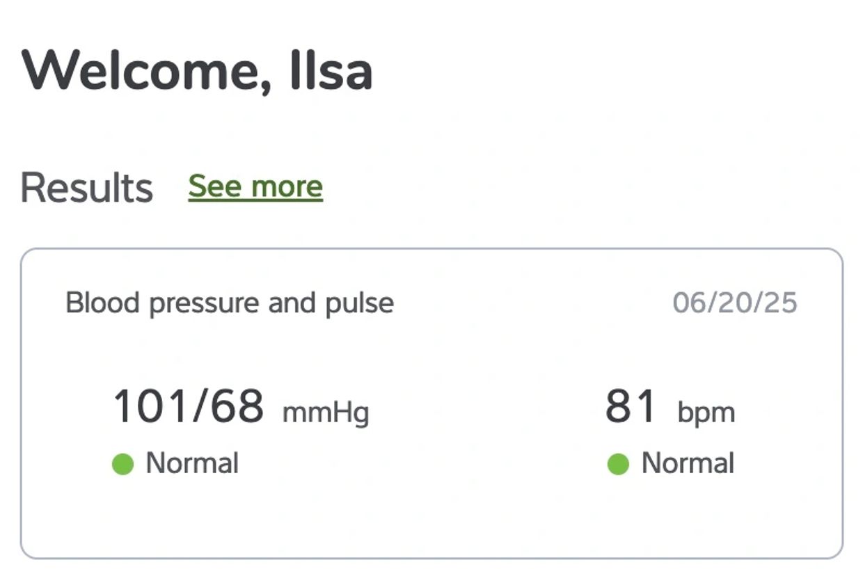Click the Normal label under blood pressure

pos(191,463)
